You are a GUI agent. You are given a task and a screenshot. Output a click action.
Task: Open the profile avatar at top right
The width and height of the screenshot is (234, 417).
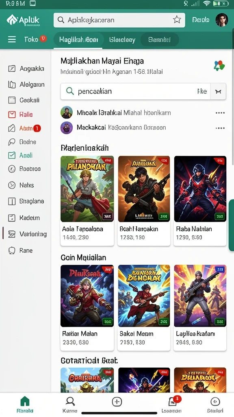(221, 20)
